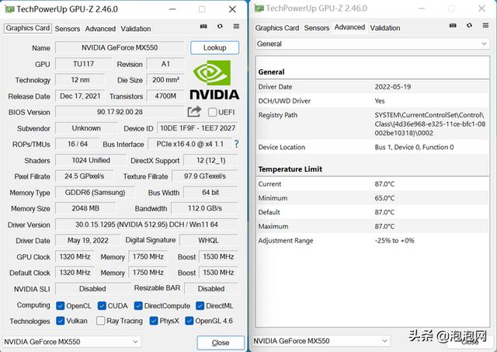Viewport: 497px width, 352px height.
Task: Open Validation tab in right window
Action: (385, 28)
